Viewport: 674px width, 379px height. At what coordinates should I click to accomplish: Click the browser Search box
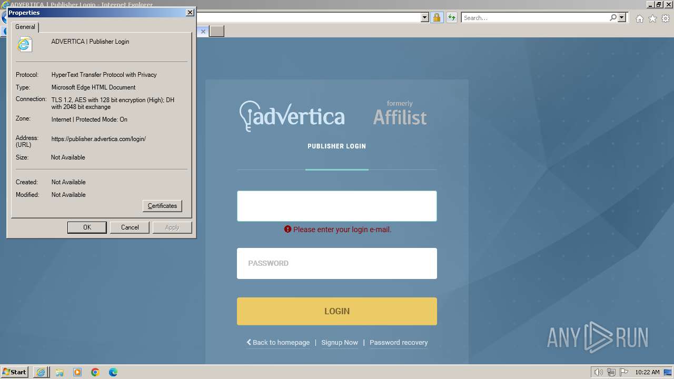click(534, 18)
